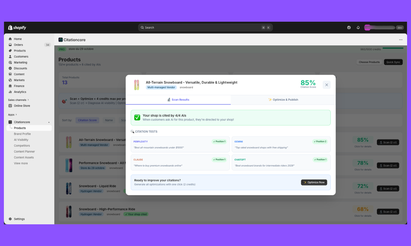
Task: Click the 85% citation score in dialog
Action: (x=308, y=83)
